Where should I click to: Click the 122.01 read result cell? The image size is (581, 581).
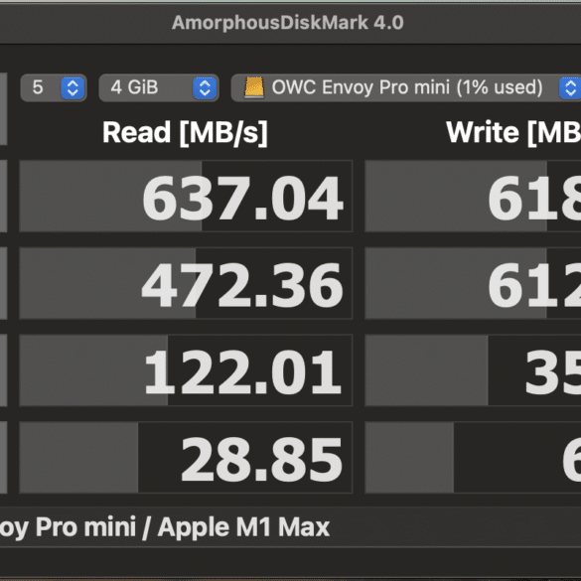[186, 370]
